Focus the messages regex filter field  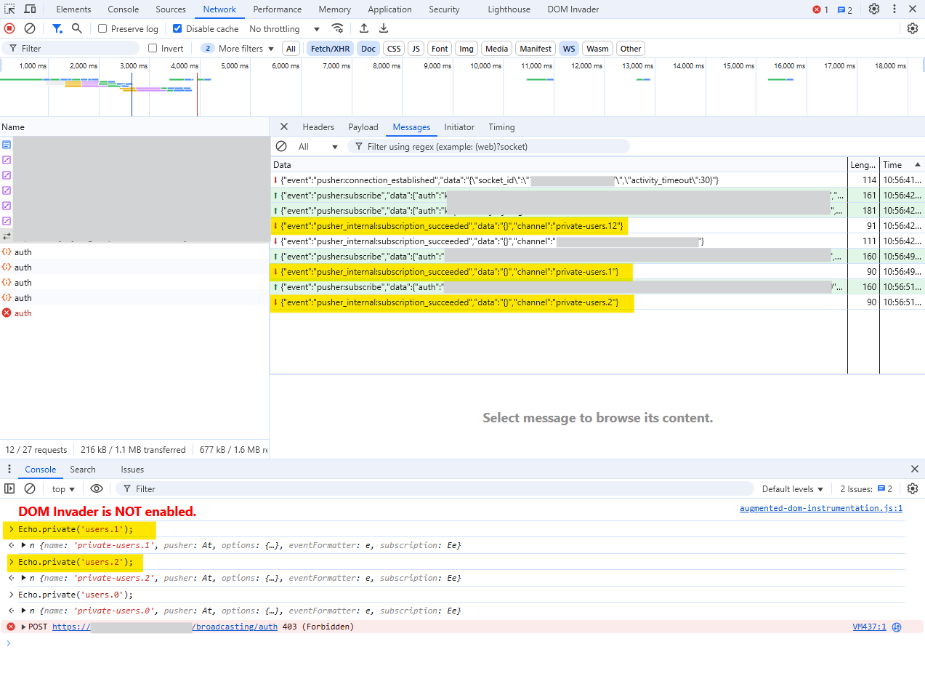click(x=488, y=146)
